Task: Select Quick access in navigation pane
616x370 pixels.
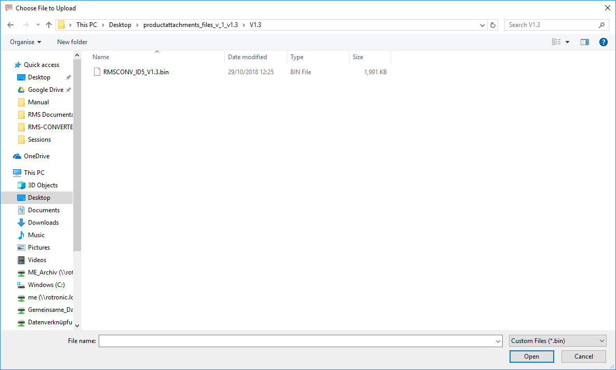Action: 36,65
